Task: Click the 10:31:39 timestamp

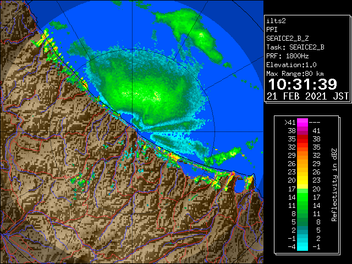Action: [302, 84]
